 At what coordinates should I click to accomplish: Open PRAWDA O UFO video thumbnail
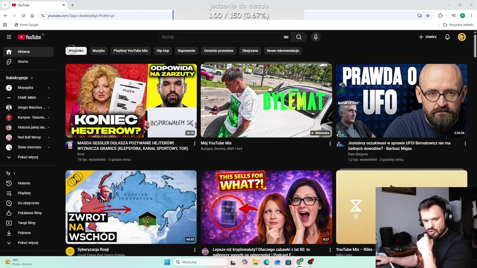coord(402,100)
